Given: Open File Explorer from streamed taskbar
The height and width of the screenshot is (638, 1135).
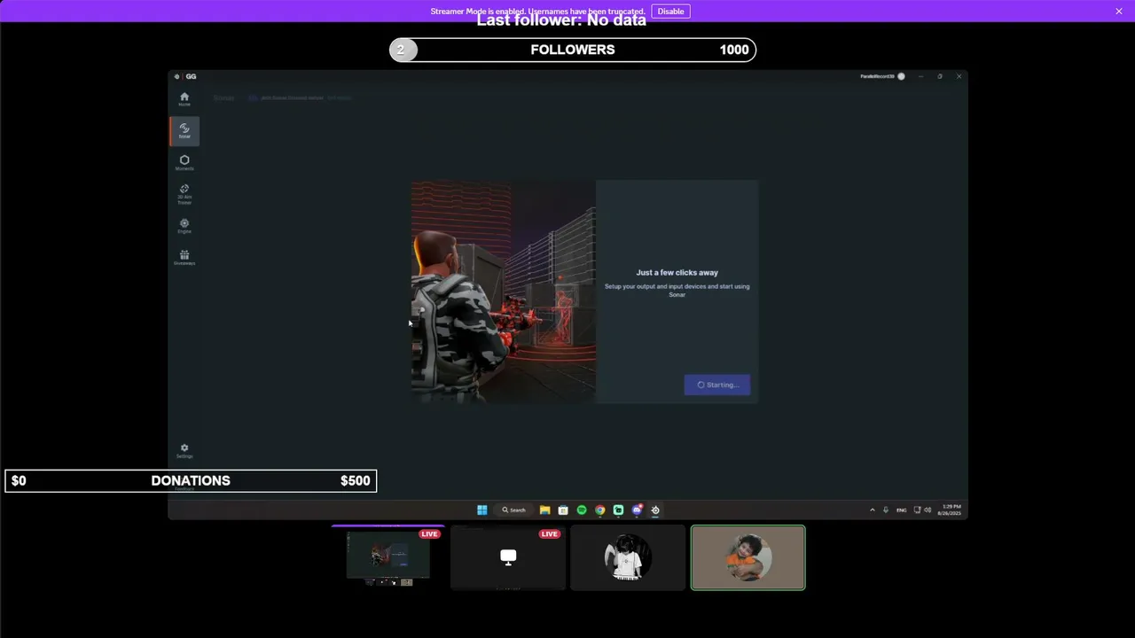Looking at the screenshot, I should point(544,510).
